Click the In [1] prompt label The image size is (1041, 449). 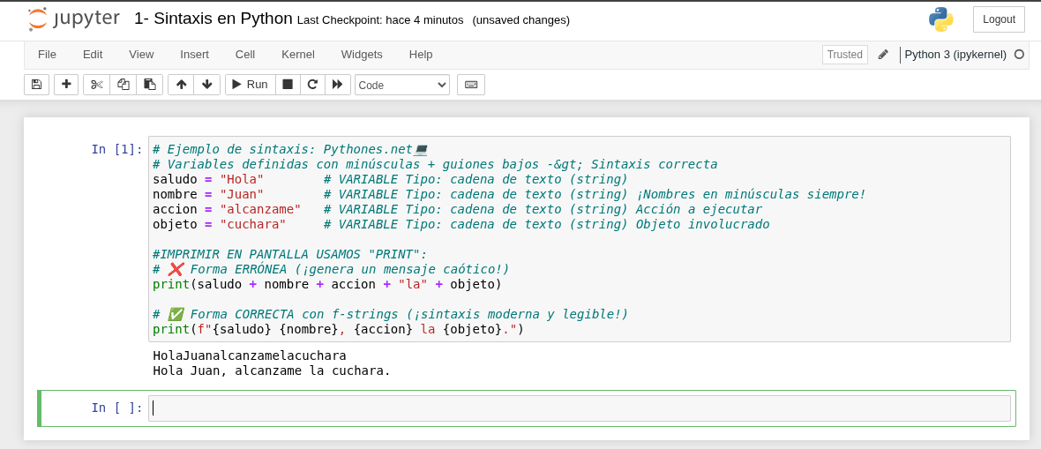pyautogui.click(x=116, y=149)
